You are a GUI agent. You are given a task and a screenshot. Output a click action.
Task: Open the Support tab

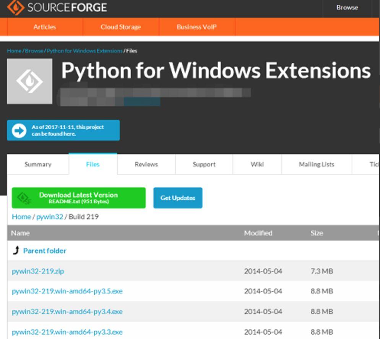204,165
